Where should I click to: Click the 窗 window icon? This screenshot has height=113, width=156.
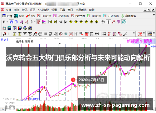(x=119, y=22)
